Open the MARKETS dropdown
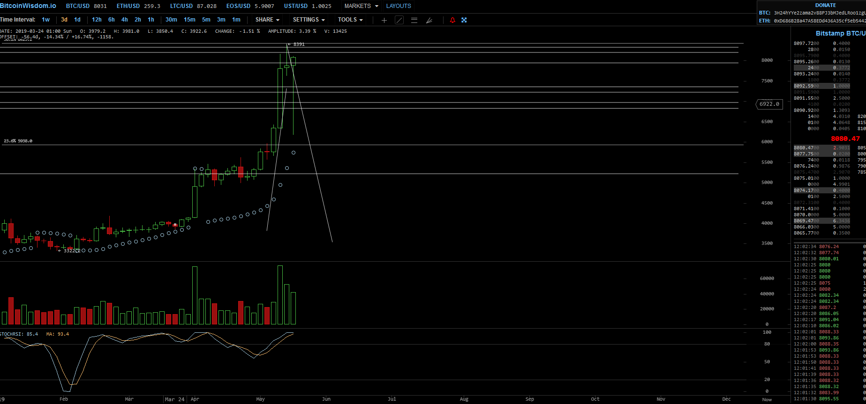Screen dimensions: 866x404 coord(361,6)
